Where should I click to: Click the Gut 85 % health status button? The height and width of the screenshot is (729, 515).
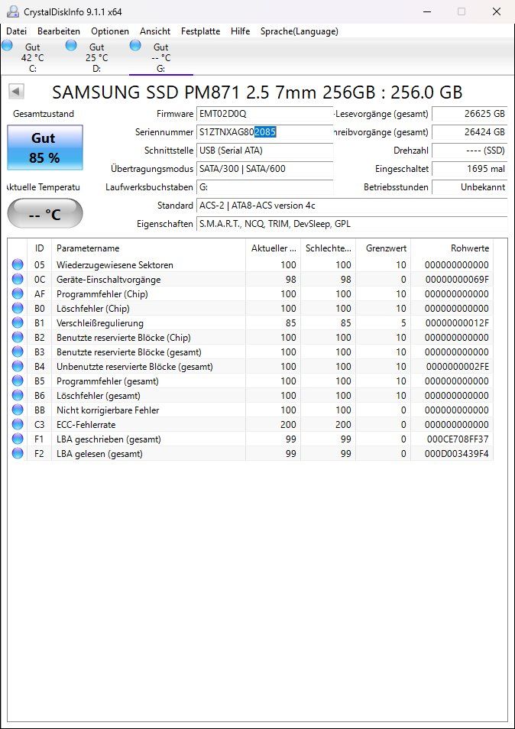[x=45, y=147]
